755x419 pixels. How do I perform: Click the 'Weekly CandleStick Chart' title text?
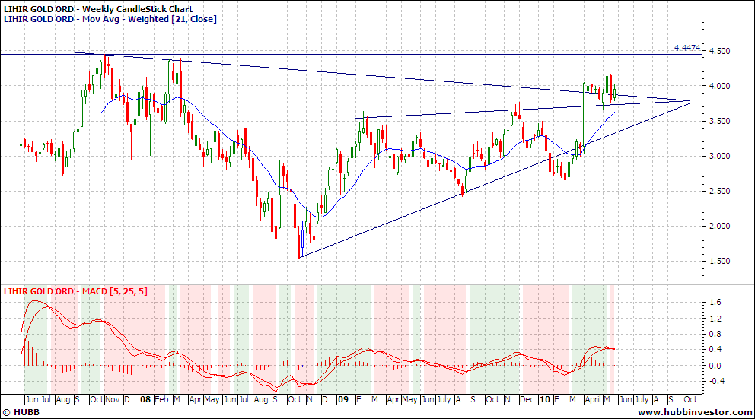[x=137, y=9]
